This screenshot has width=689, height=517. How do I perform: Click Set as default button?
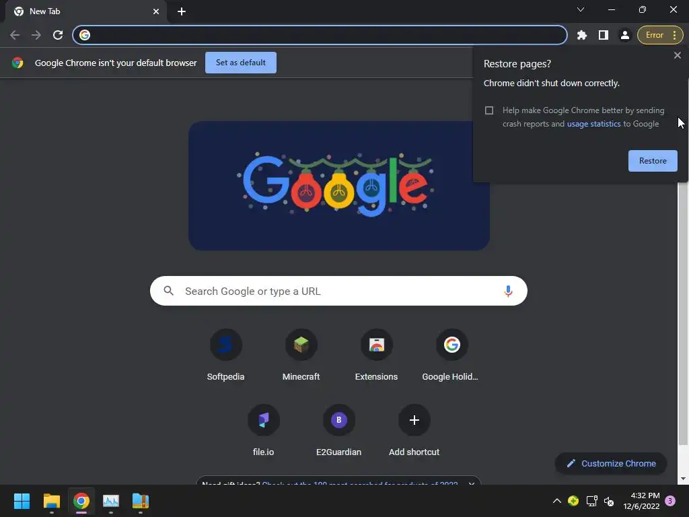pyautogui.click(x=241, y=63)
